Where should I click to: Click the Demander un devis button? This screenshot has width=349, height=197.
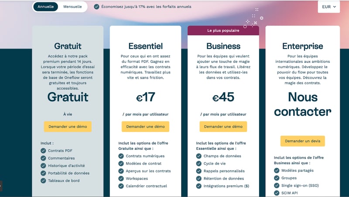coord(302,141)
